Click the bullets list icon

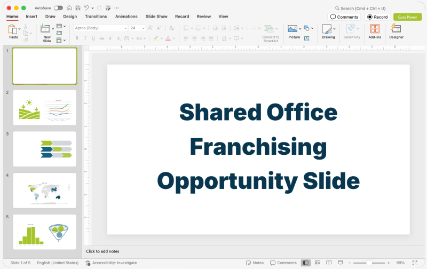tap(186, 28)
